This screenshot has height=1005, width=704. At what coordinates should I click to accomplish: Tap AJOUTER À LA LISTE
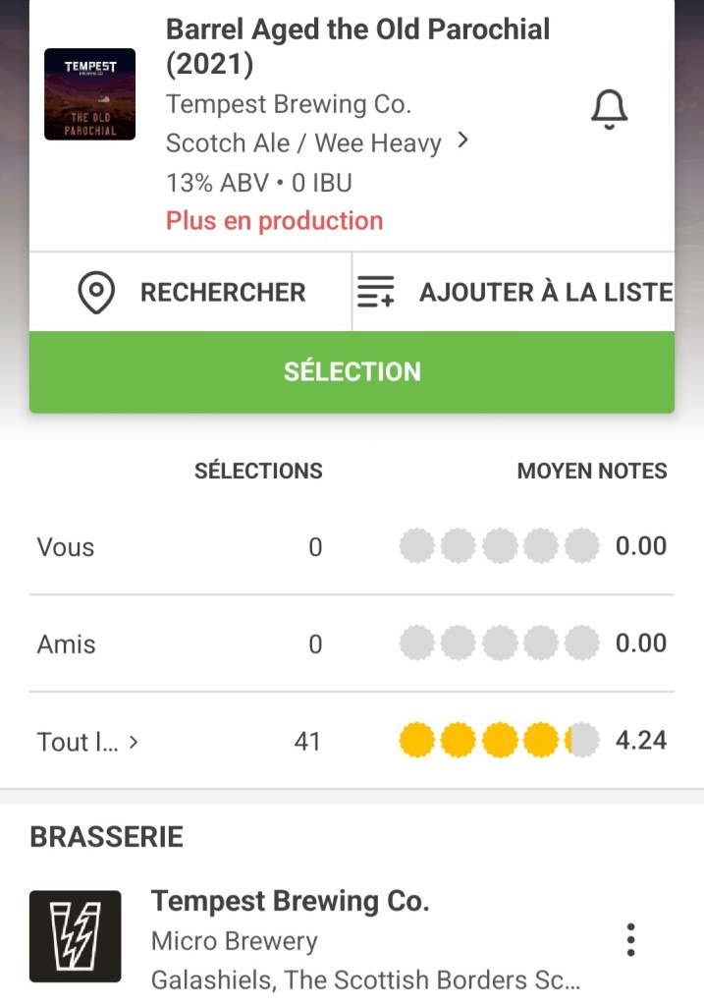click(545, 293)
